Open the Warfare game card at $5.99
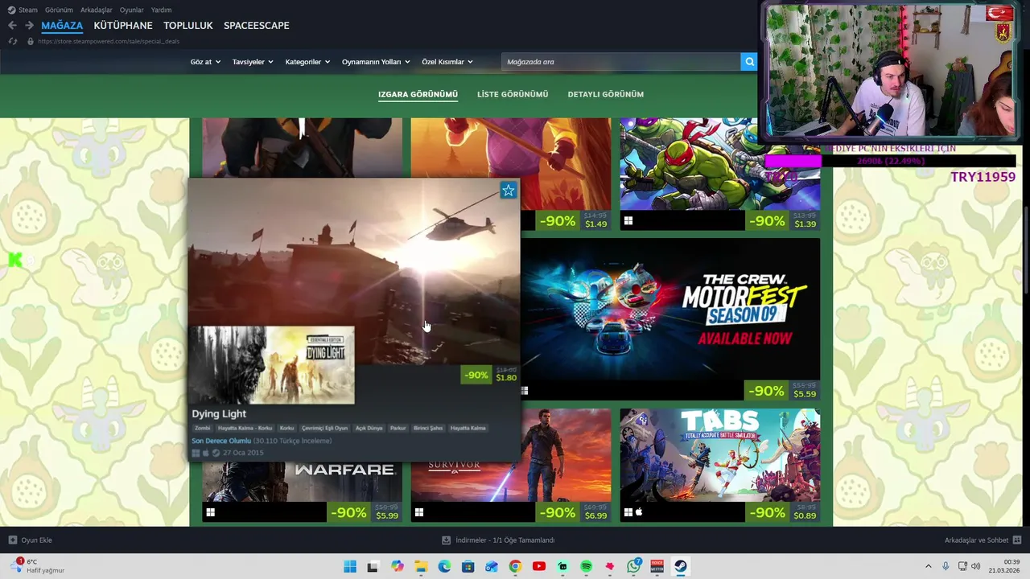This screenshot has height=579, width=1030. tap(302, 492)
